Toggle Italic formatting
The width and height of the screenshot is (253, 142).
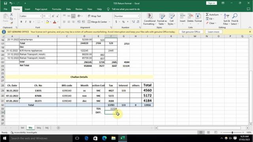click(x=26, y=22)
